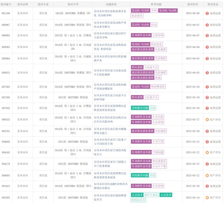
Task: Click the 问题简述 column header
Action: [111, 4]
